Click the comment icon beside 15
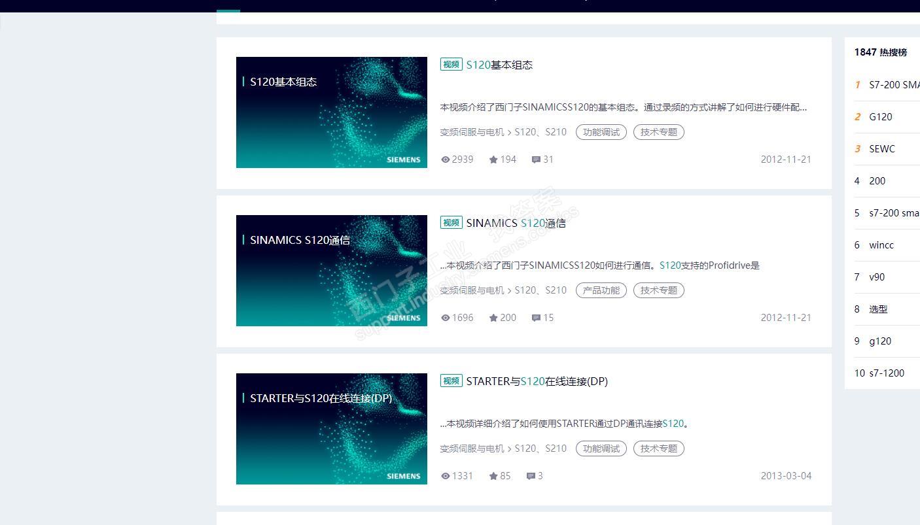Image resolution: width=920 pixels, height=525 pixels. (536, 318)
